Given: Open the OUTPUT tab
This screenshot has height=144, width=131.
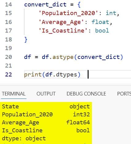Looking at the screenshot, I should tap(46, 94).
